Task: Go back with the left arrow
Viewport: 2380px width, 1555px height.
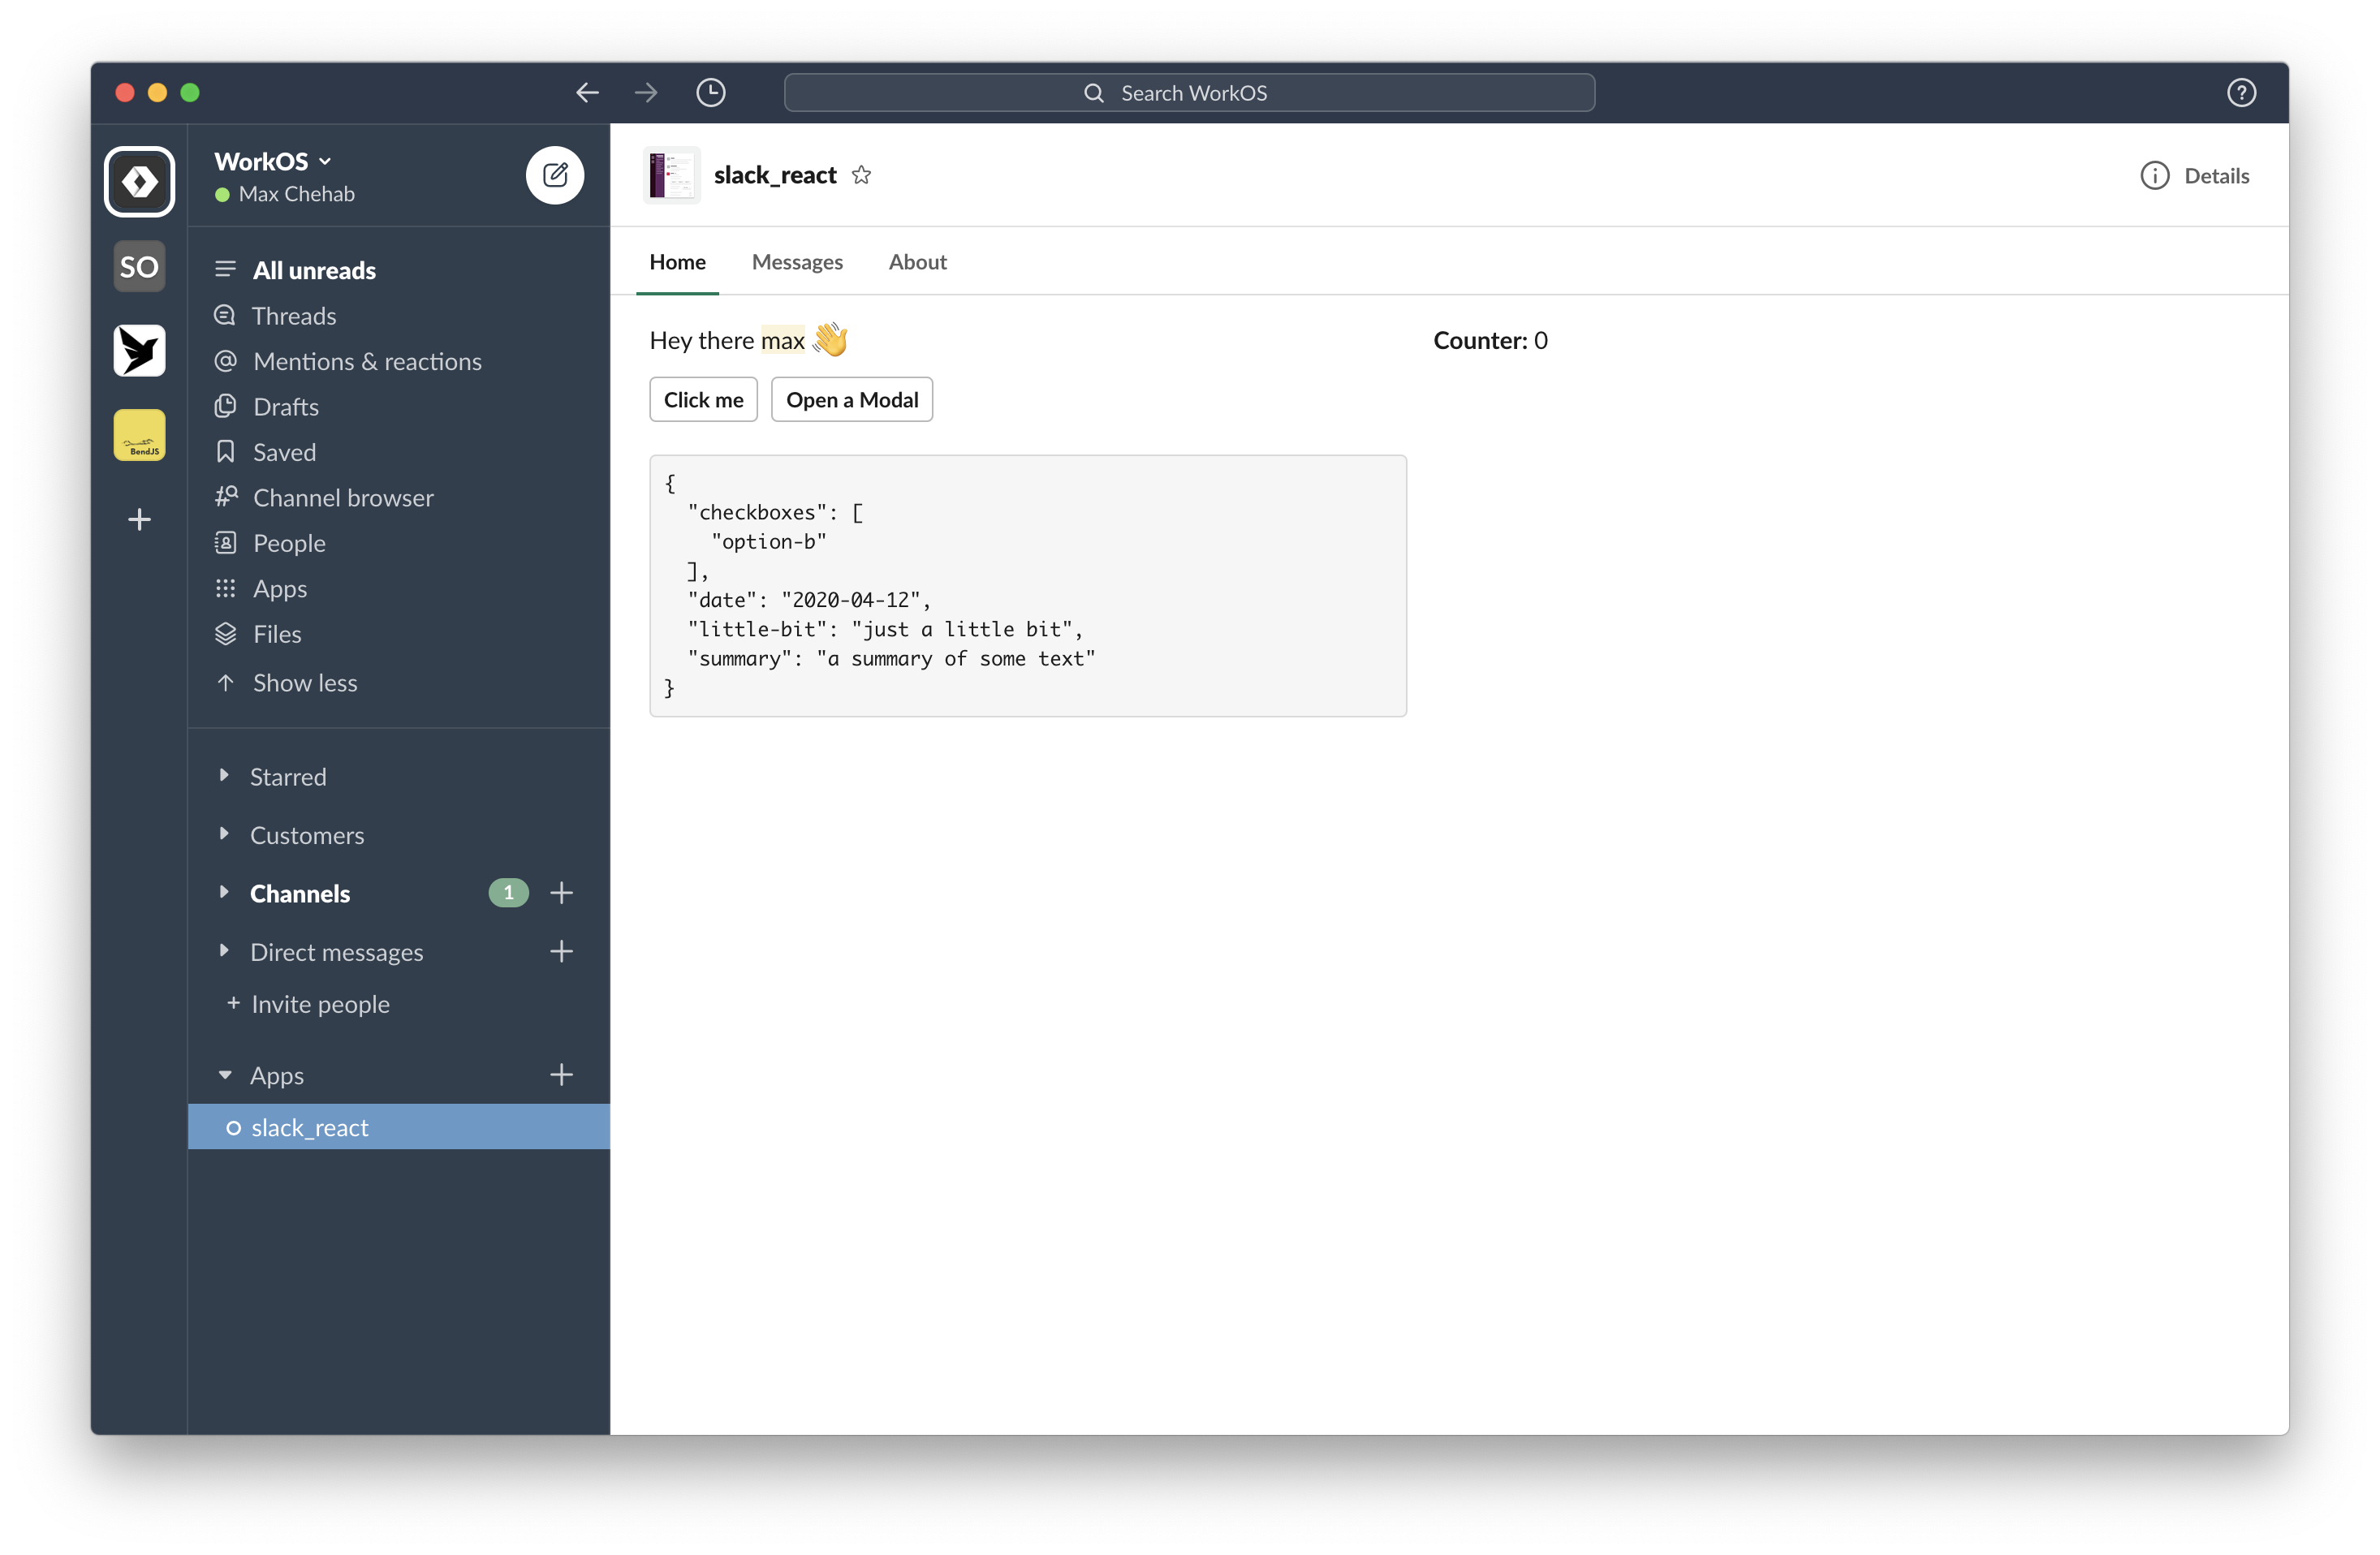Action: [x=587, y=93]
